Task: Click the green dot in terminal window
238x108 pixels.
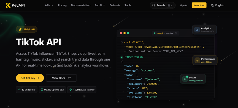Action: 128,33
